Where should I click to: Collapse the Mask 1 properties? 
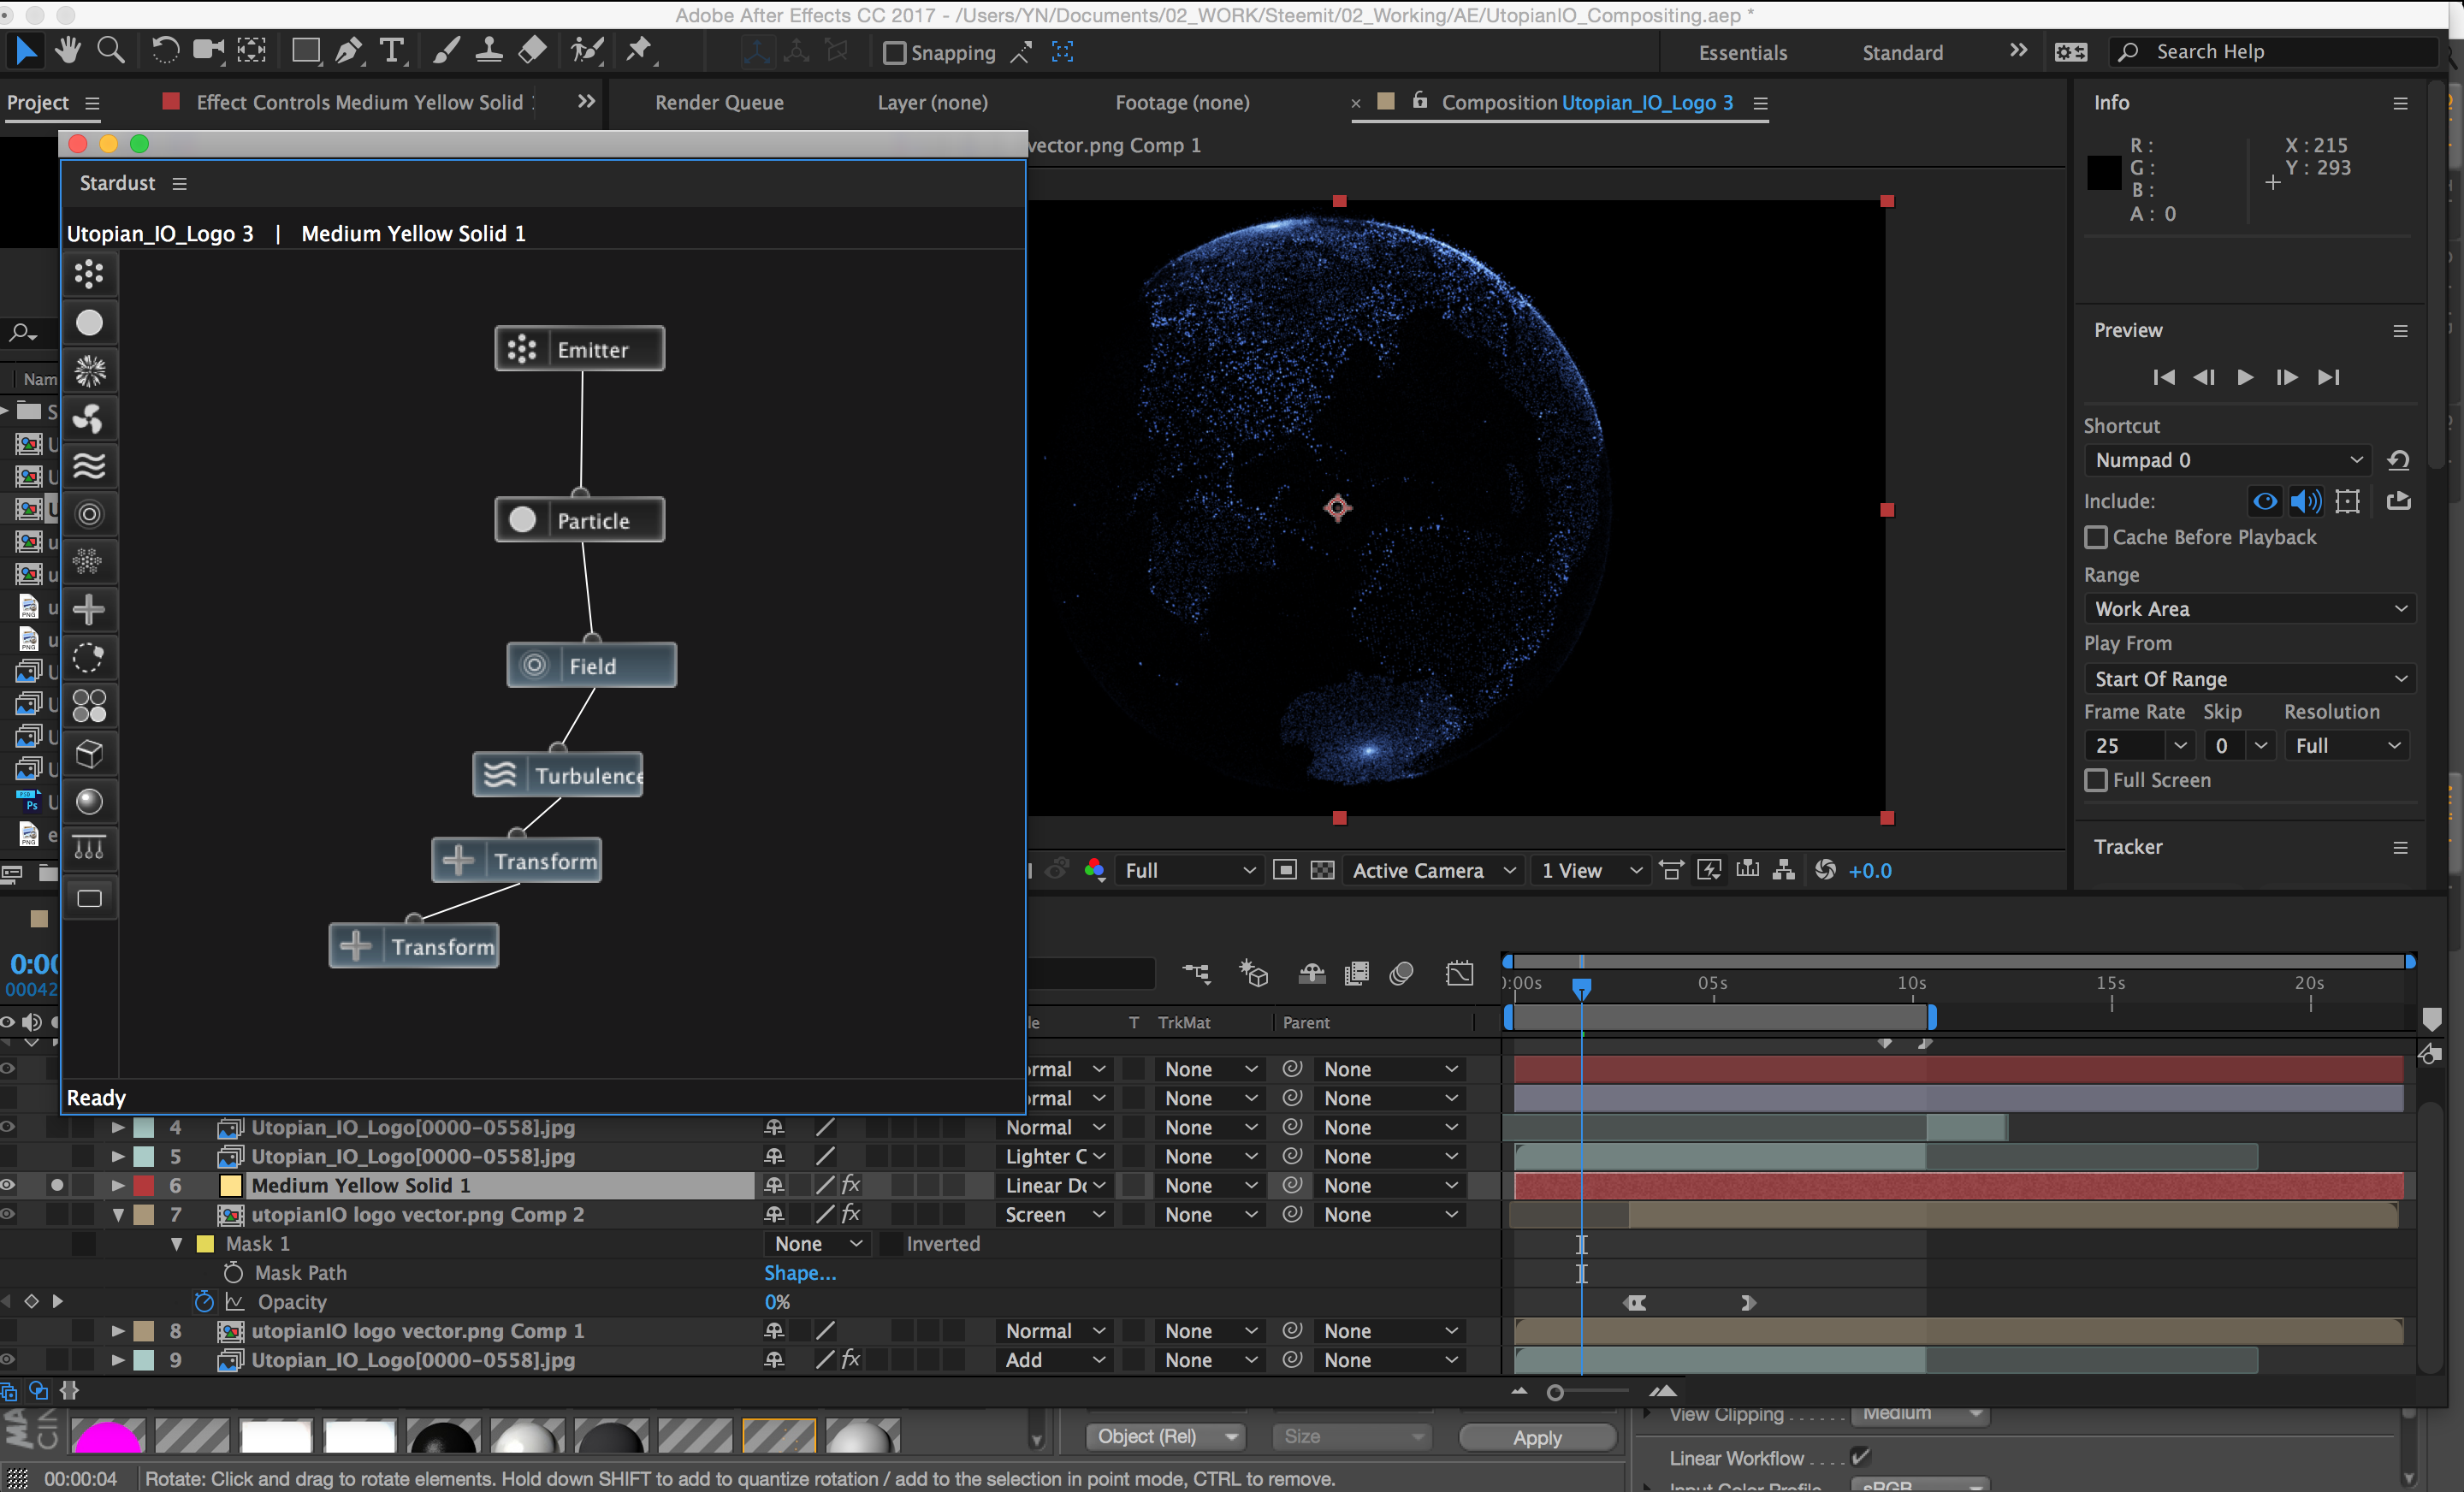pyautogui.click(x=177, y=1244)
